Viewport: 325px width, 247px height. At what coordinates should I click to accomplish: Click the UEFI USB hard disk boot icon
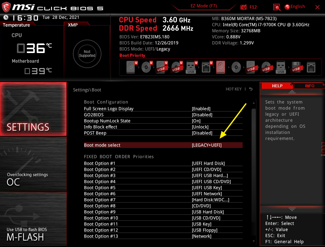pyautogui.click(x=162, y=67)
